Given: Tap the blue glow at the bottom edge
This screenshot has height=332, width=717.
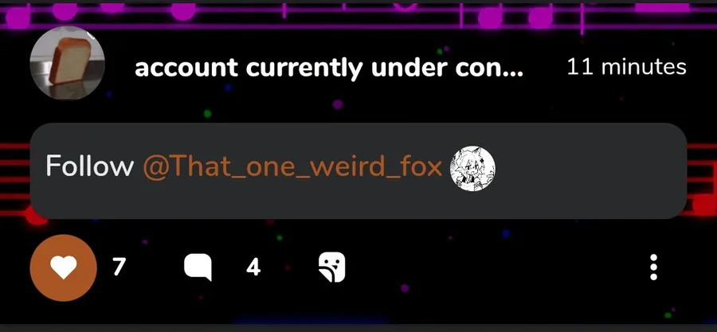Looking at the screenshot, I should coord(311,321).
